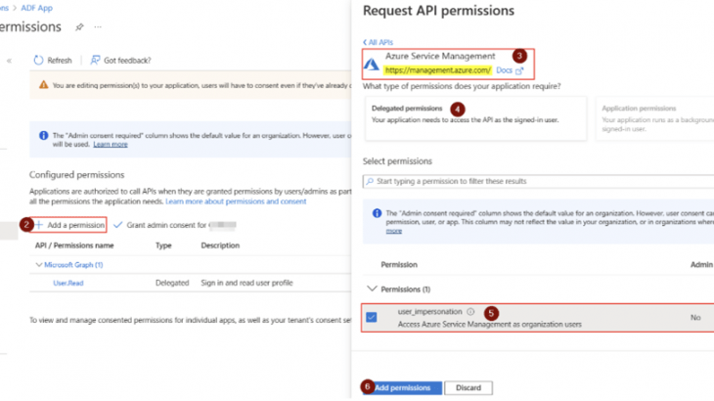Open ADF App breadcrumb link
Image resolution: width=714 pixels, height=401 pixels.
[x=36, y=8]
